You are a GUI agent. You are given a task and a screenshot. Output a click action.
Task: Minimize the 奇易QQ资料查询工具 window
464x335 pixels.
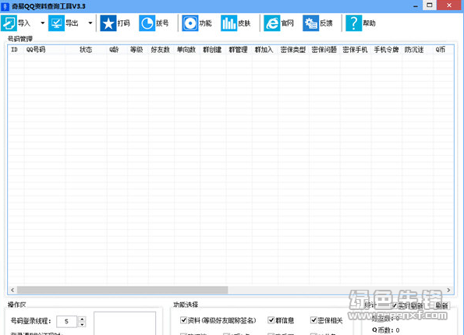(x=416, y=5)
